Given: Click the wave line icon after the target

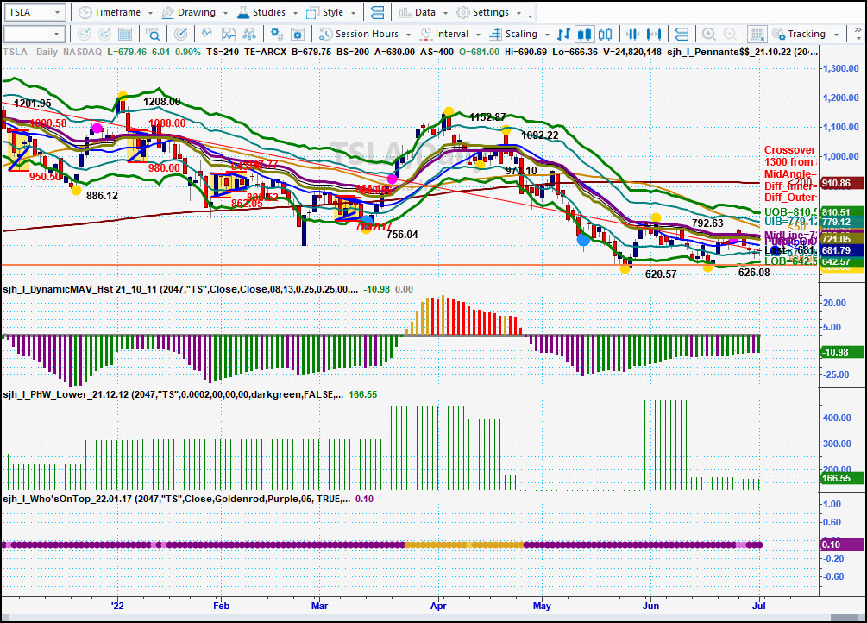Looking at the screenshot, I should 207,35.
